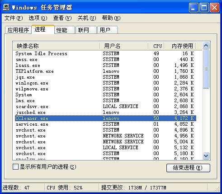
Task: Toggle 显示所有用户的进程 checkbox
Action: [x=16, y=167]
